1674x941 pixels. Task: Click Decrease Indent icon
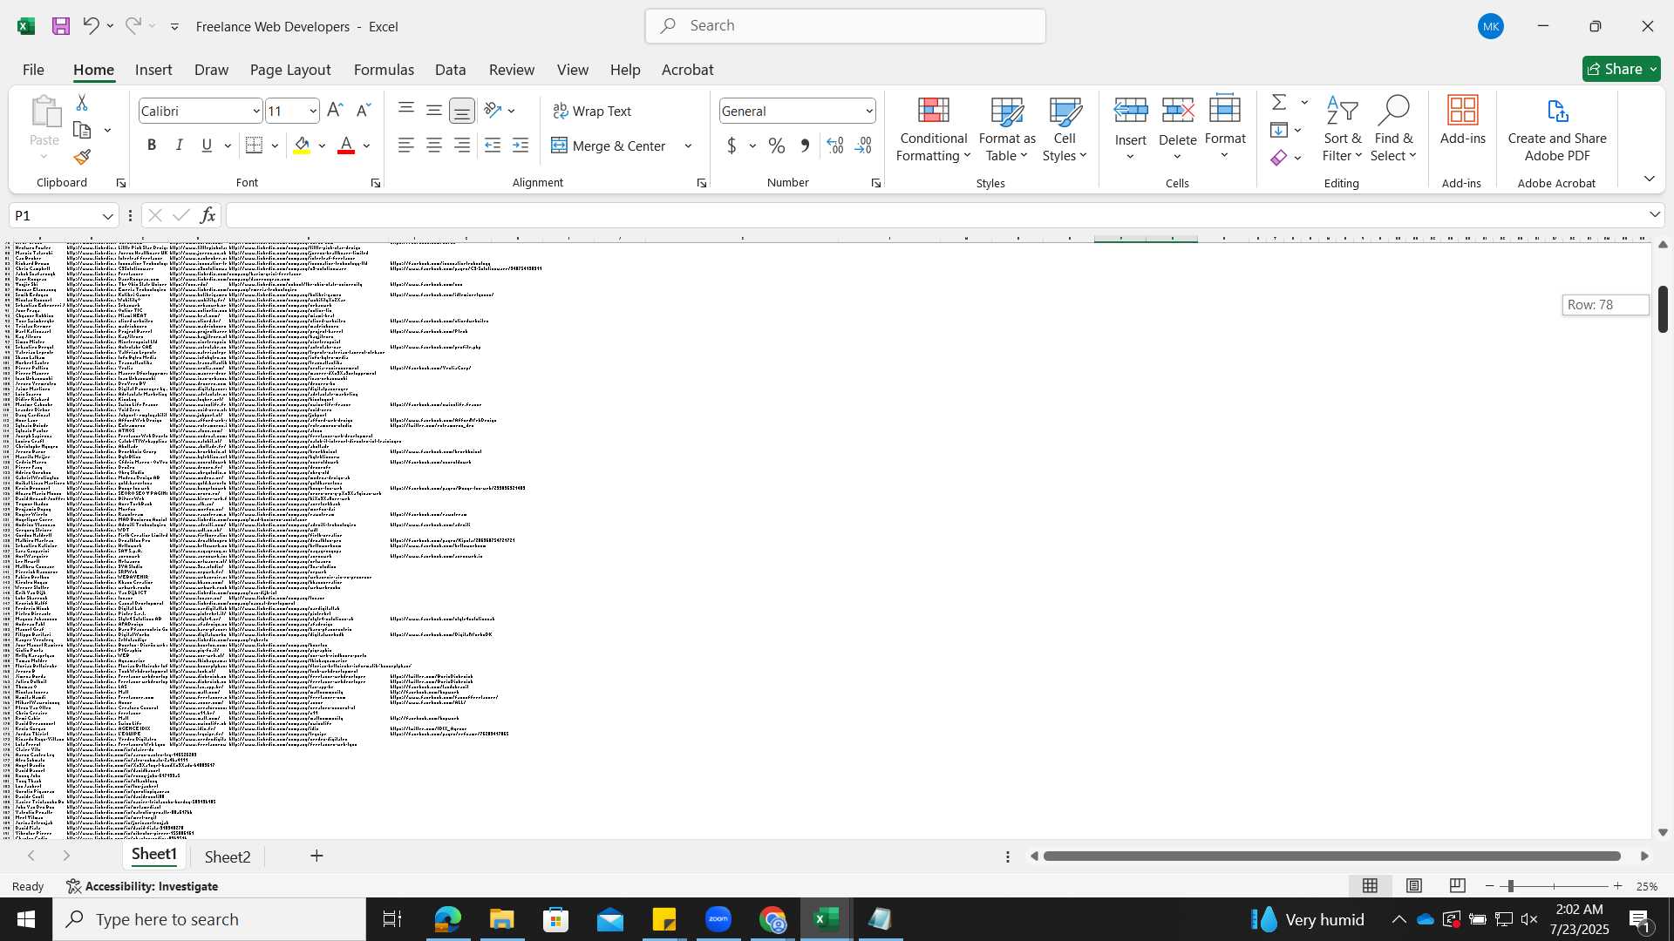(493, 146)
